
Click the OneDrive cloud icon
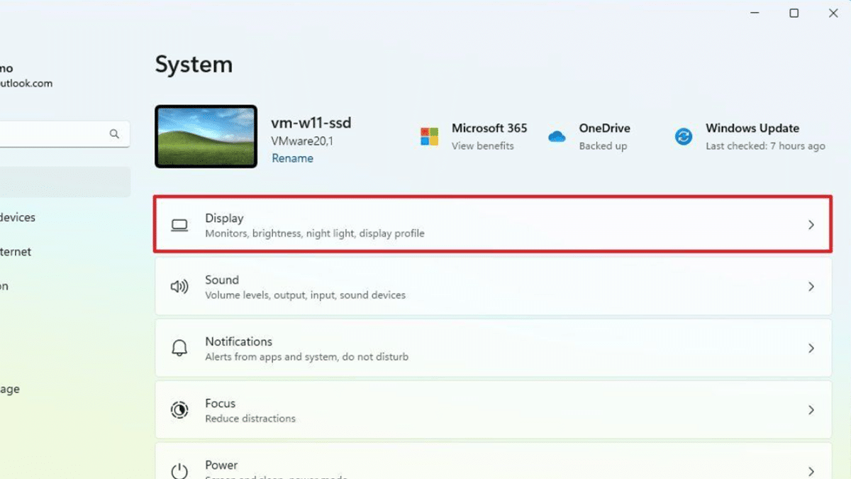point(557,136)
